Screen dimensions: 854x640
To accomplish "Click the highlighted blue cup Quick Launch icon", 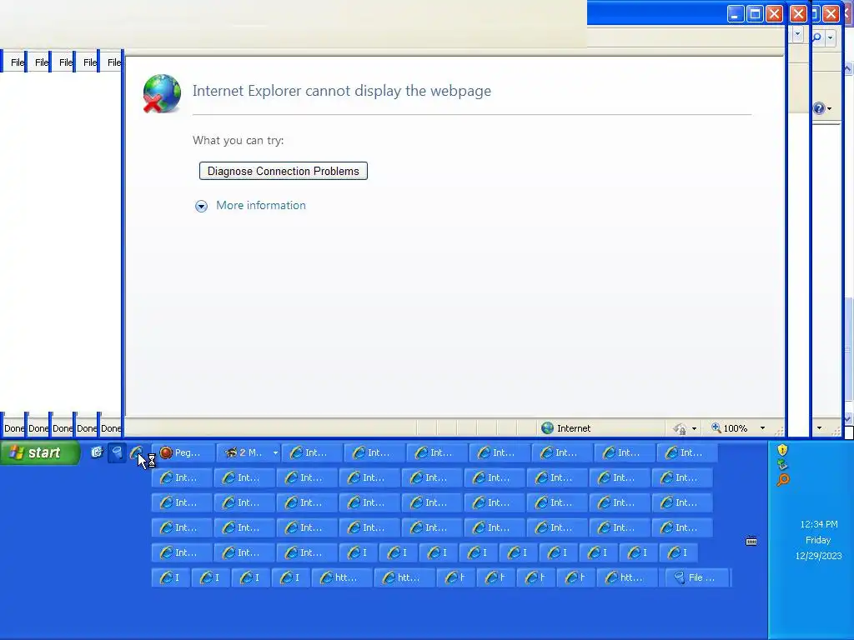I will 117,452.
